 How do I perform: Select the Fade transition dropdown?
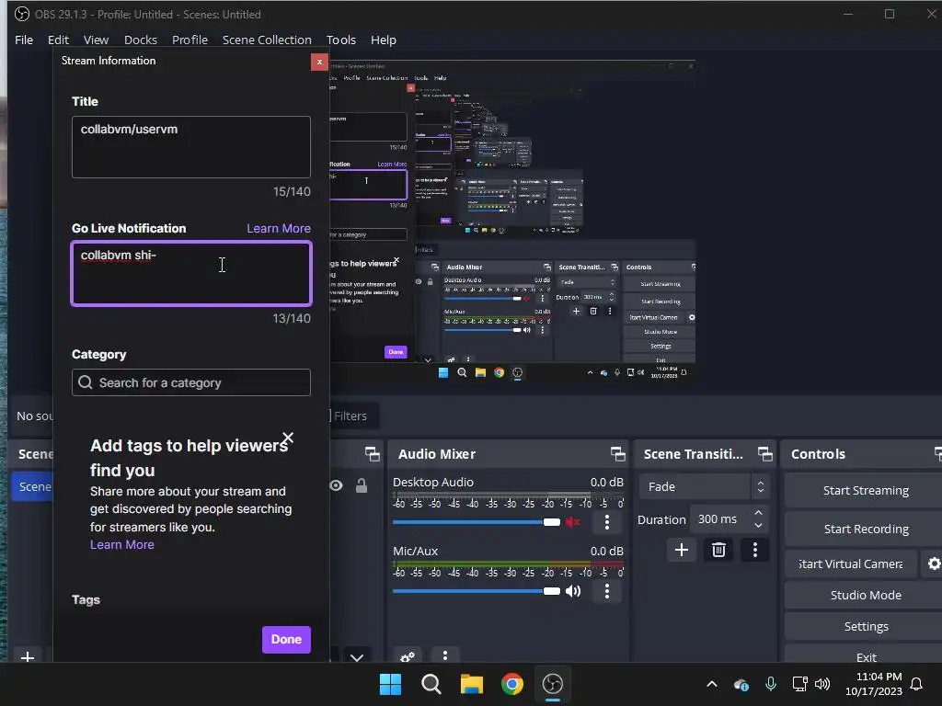pyautogui.click(x=703, y=487)
